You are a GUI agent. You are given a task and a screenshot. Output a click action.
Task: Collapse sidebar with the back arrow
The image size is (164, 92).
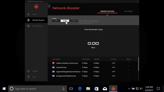click(49, 6)
